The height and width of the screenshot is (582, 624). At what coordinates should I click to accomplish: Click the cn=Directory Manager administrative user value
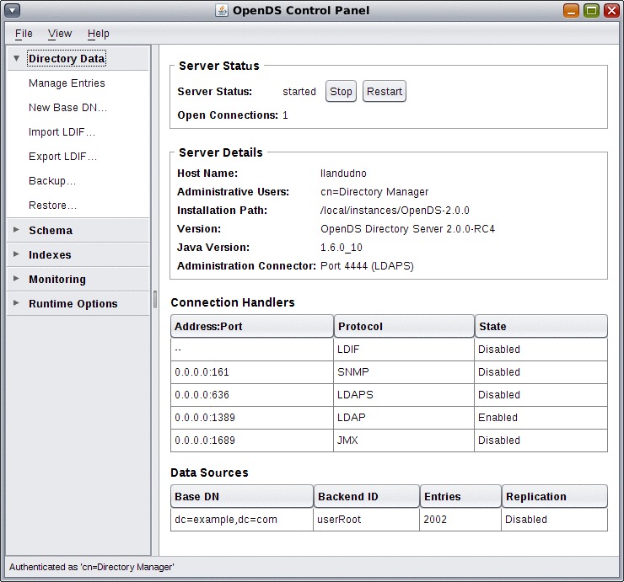(x=374, y=192)
